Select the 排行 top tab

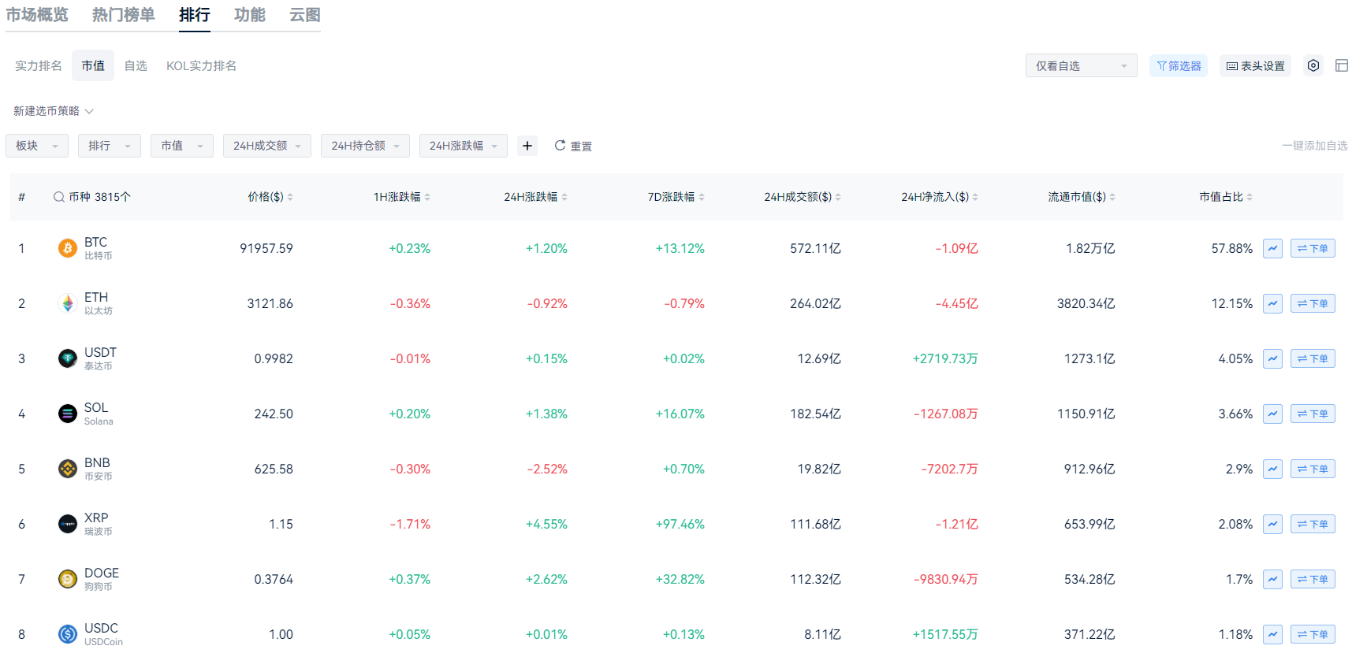[x=195, y=15]
